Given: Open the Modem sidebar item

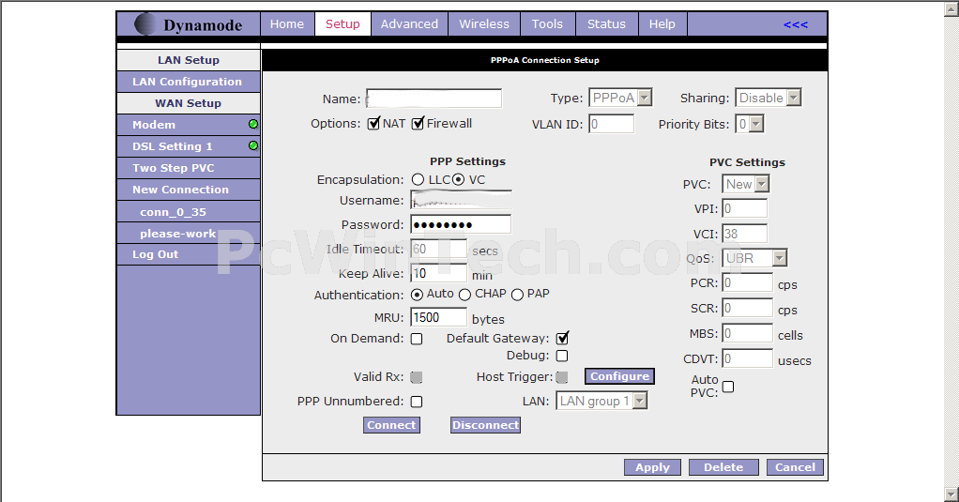Looking at the screenshot, I should point(189,125).
